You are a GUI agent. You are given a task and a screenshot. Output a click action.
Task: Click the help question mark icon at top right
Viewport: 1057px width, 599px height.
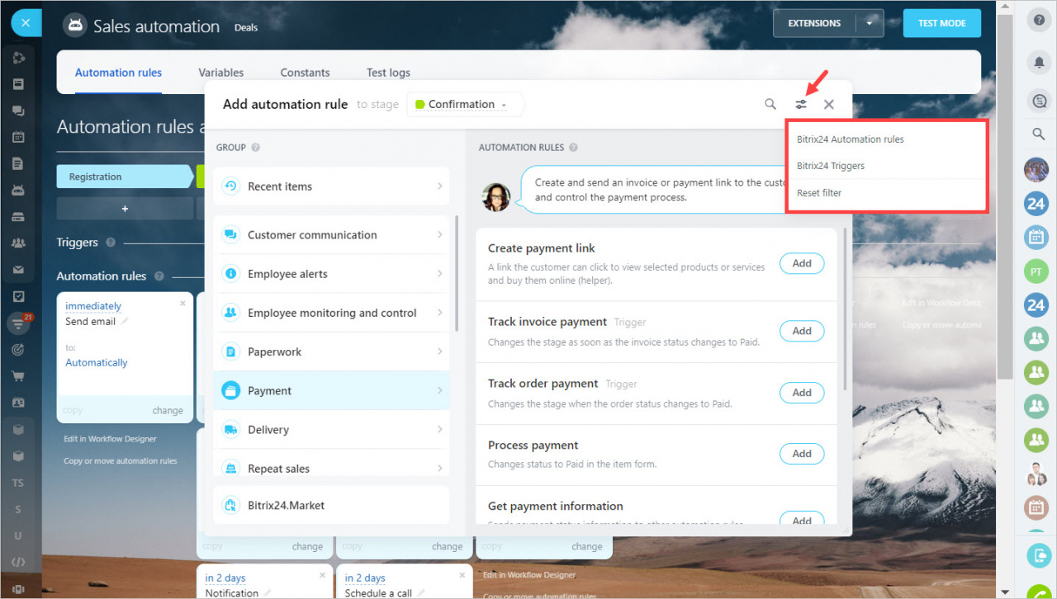(x=1039, y=21)
